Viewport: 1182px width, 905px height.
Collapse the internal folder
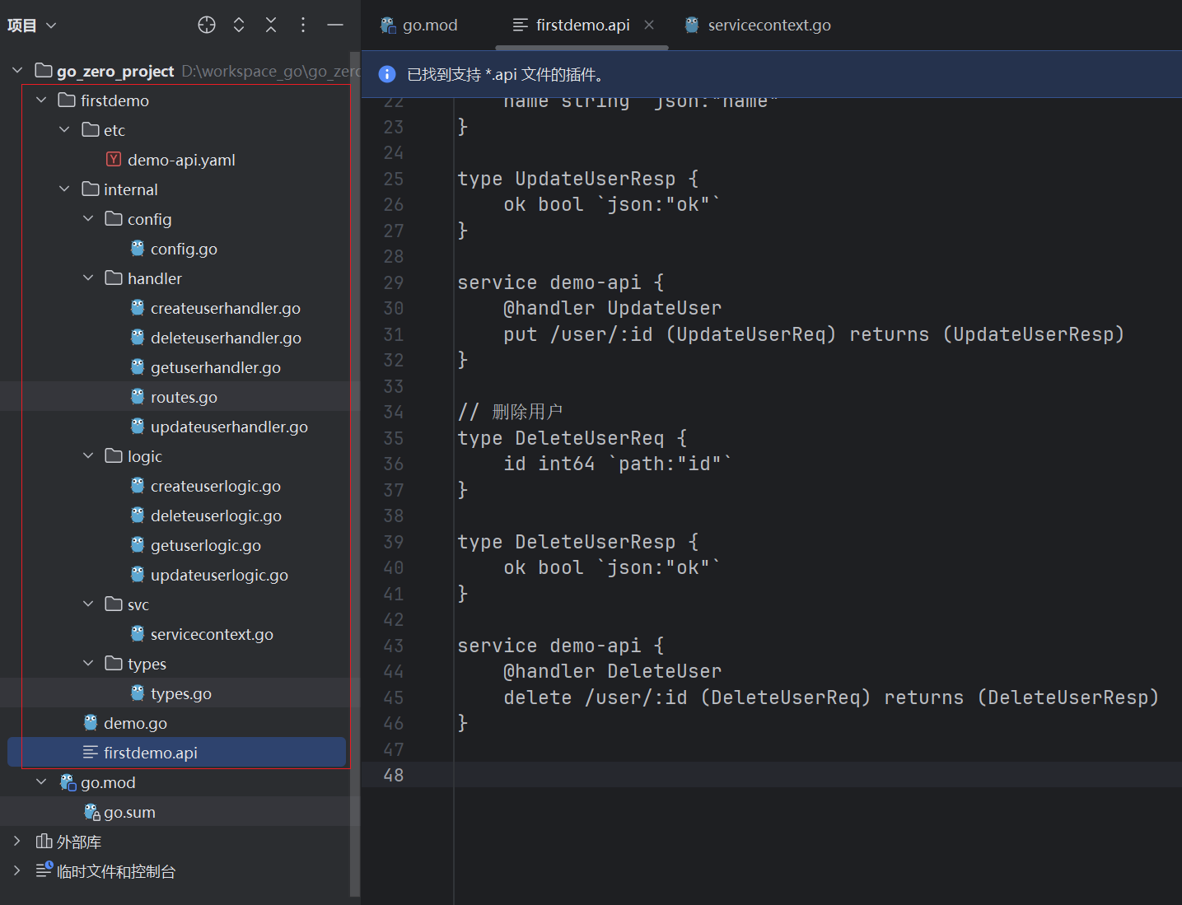pyautogui.click(x=64, y=189)
